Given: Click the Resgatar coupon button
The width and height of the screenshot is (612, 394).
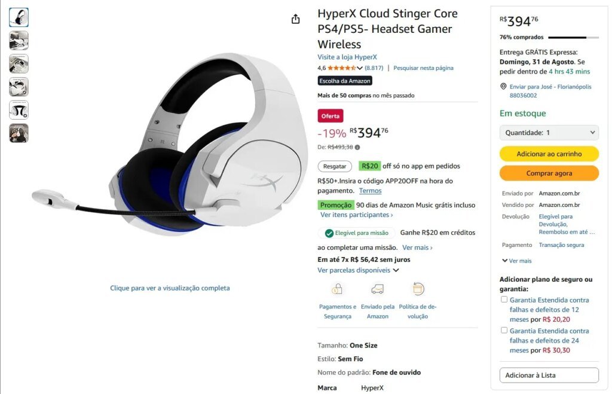Looking at the screenshot, I should click(335, 166).
